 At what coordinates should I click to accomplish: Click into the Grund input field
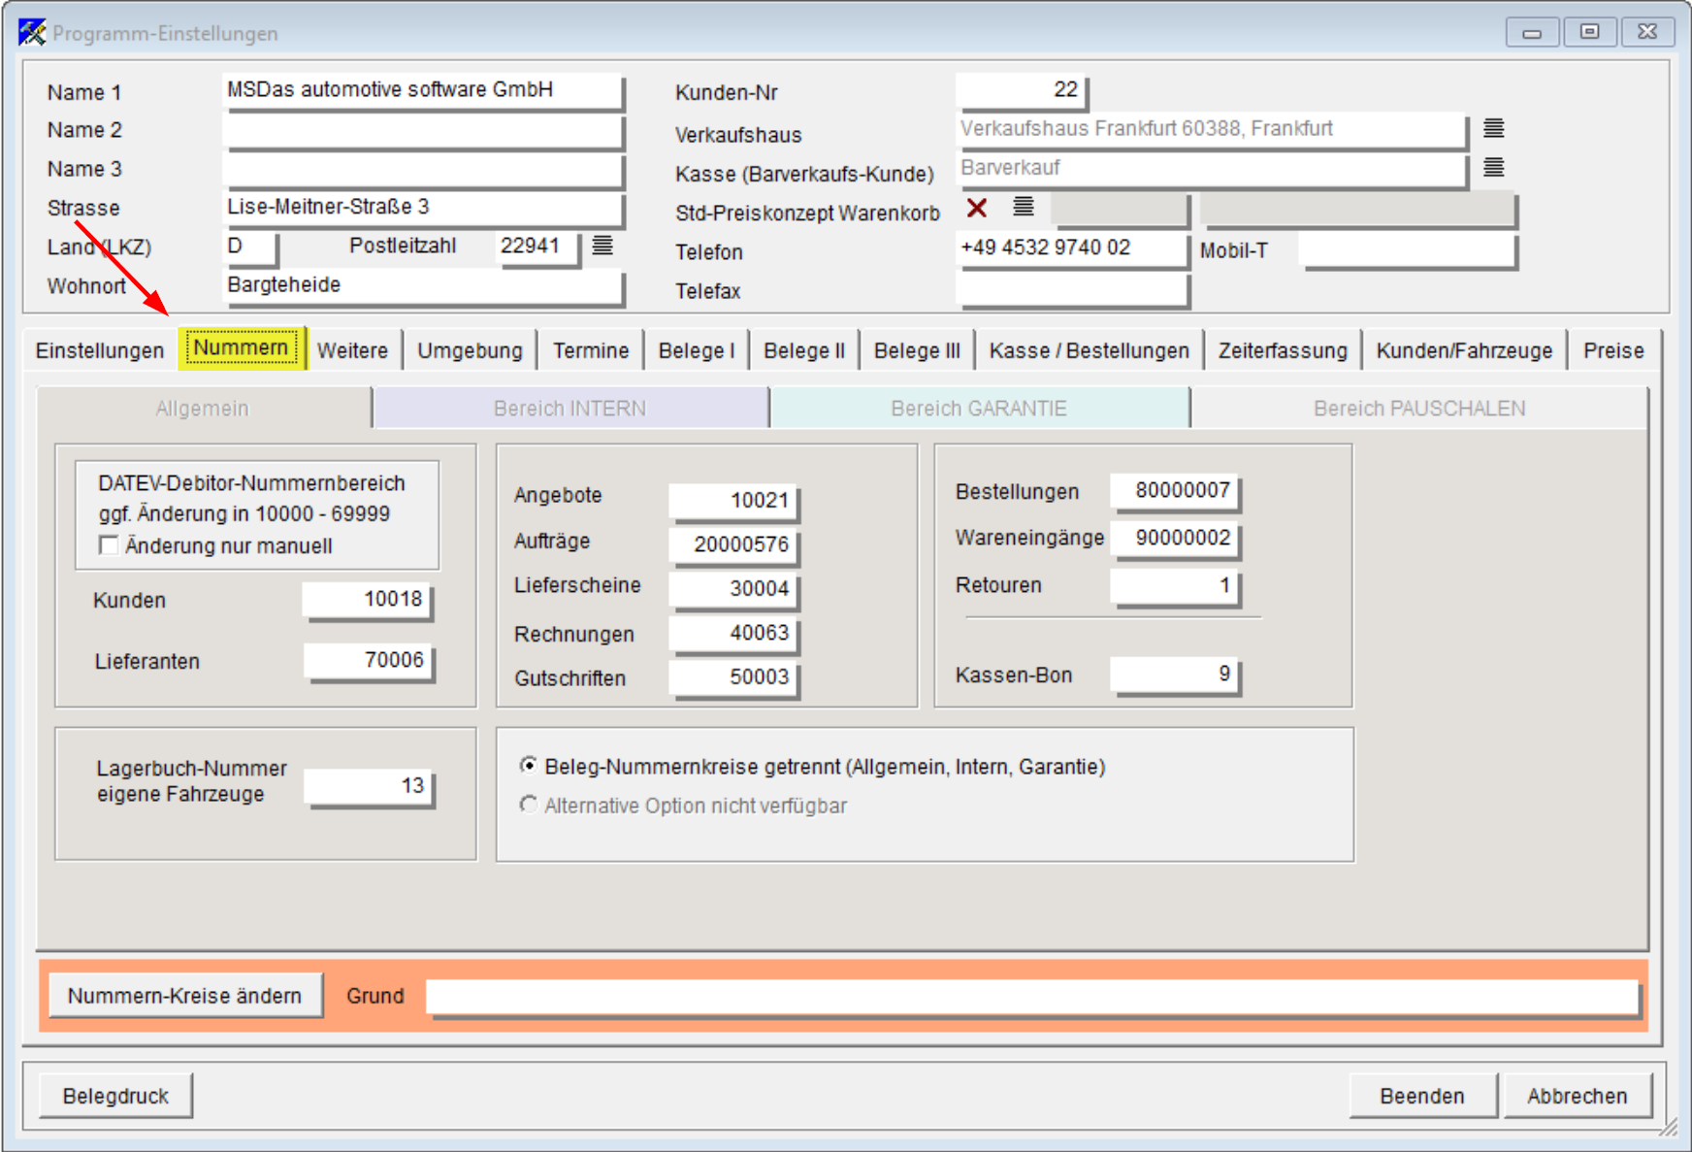[1032, 997]
